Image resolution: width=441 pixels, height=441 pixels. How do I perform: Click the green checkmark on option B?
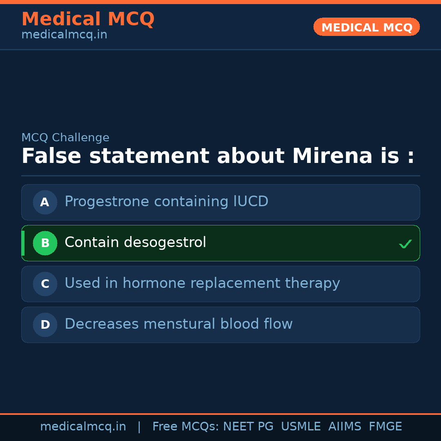coord(405,244)
